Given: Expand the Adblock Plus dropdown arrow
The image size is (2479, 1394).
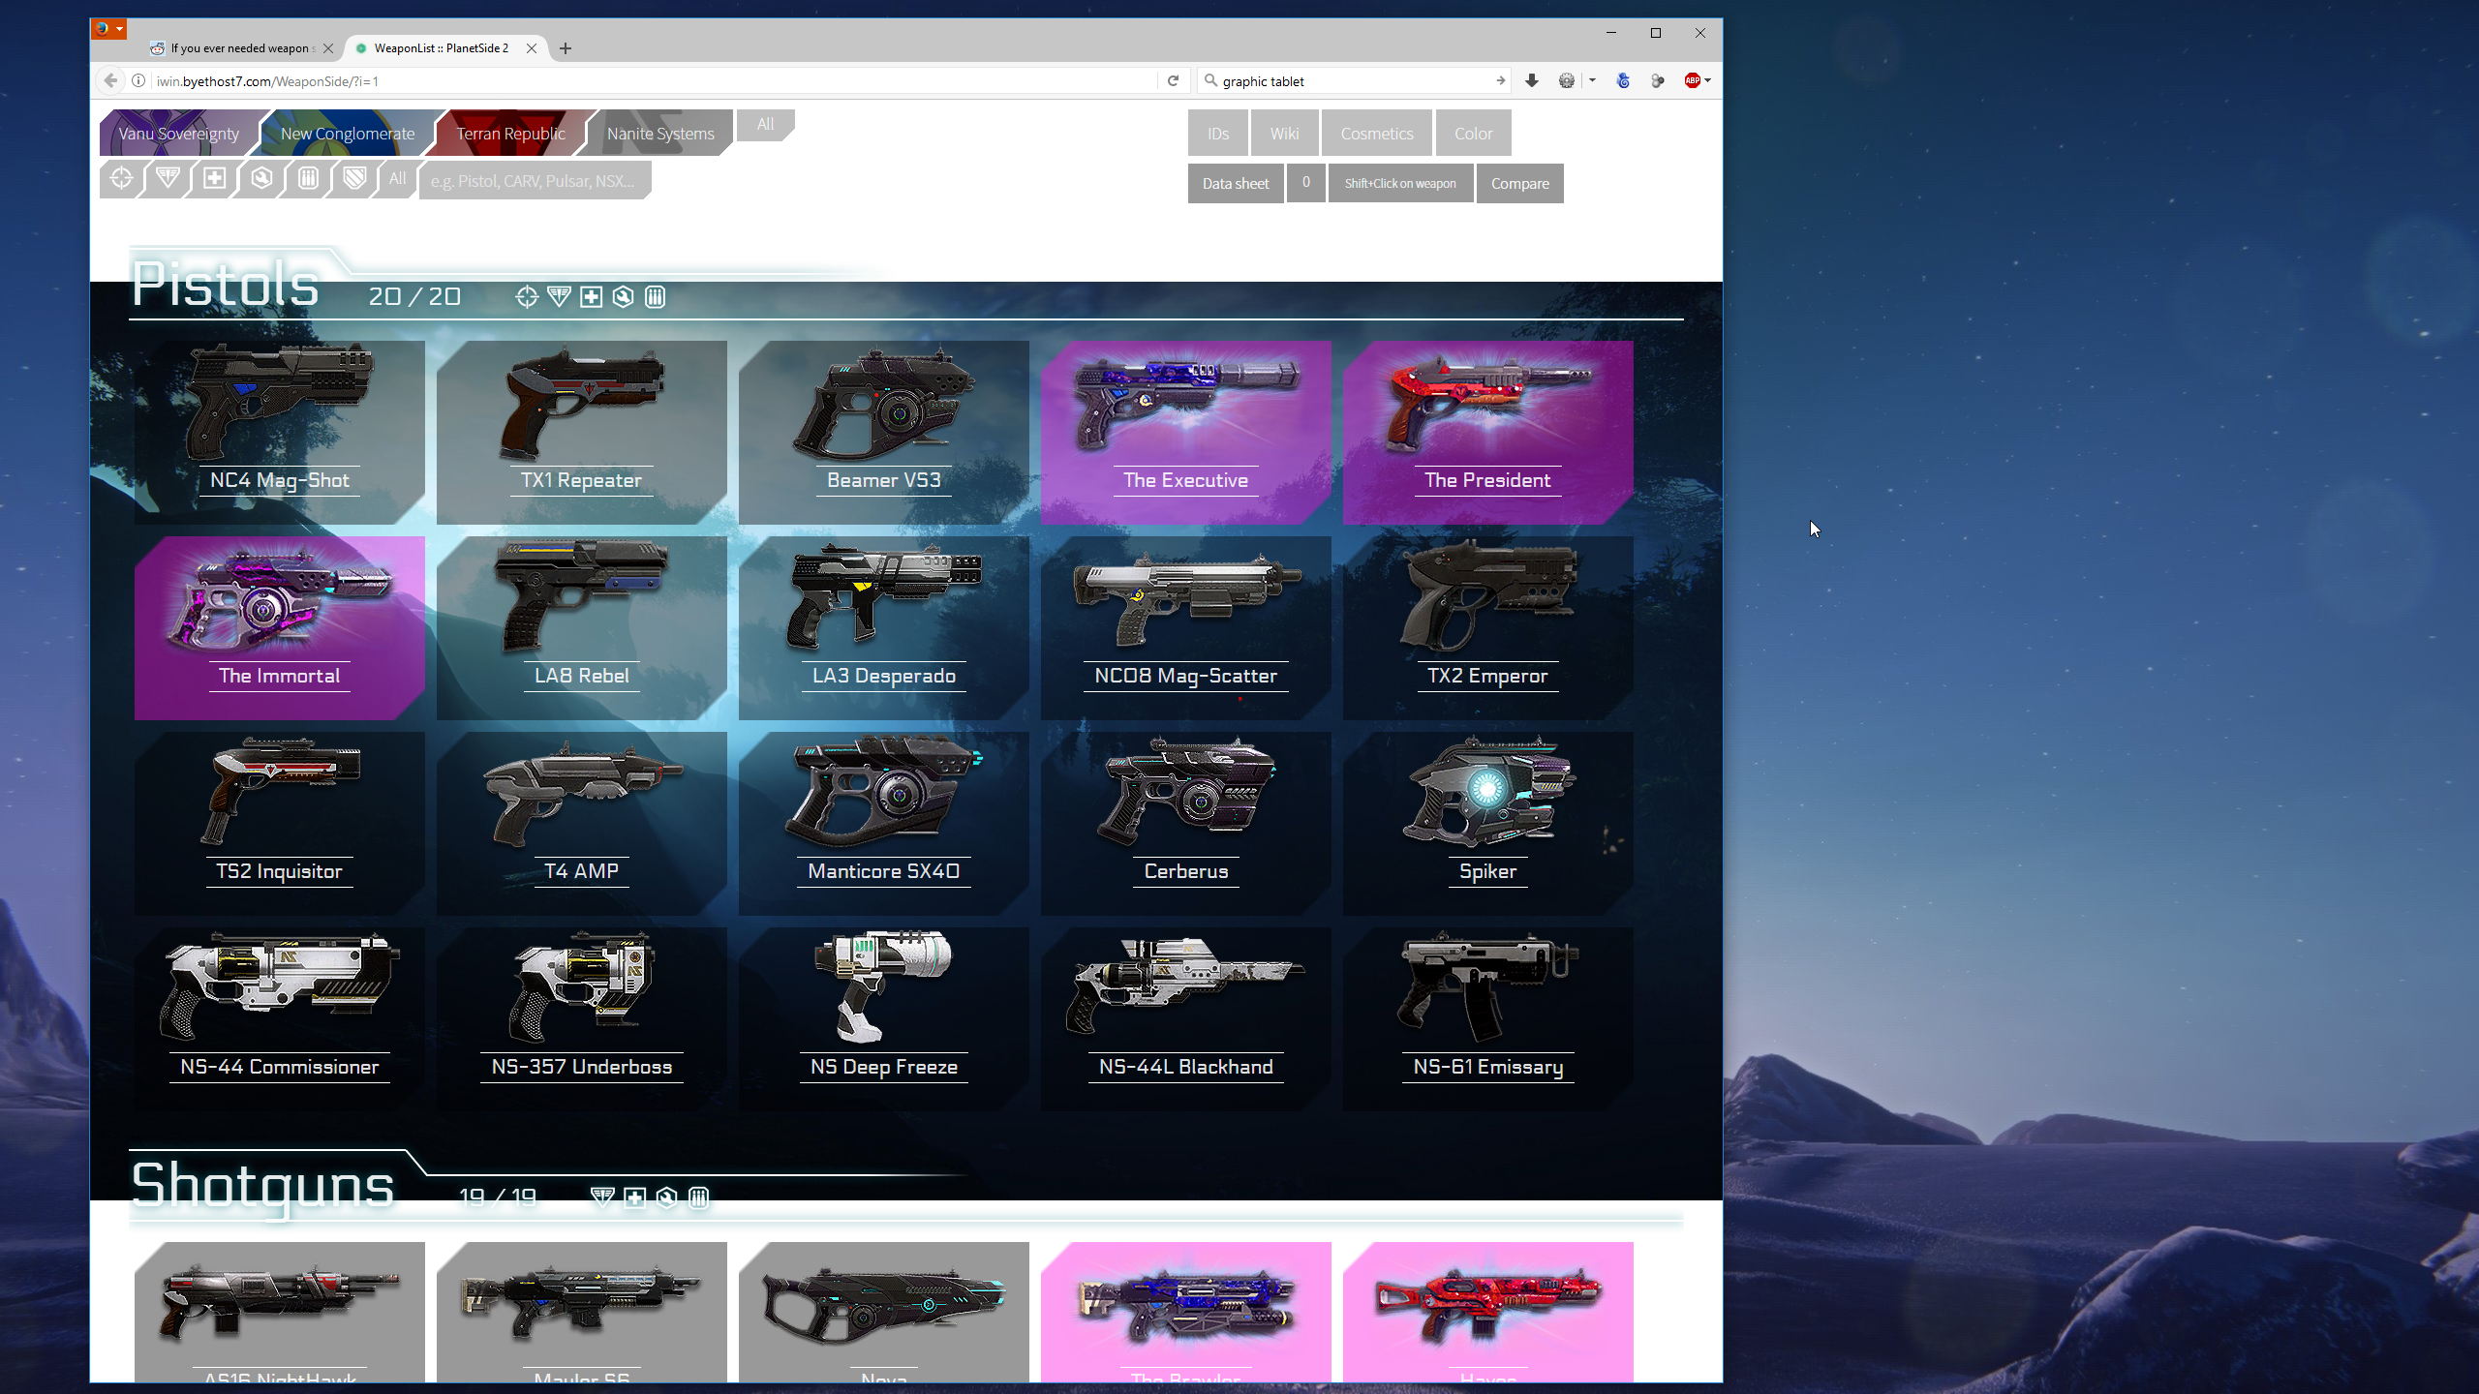Looking at the screenshot, I should point(1707,80).
